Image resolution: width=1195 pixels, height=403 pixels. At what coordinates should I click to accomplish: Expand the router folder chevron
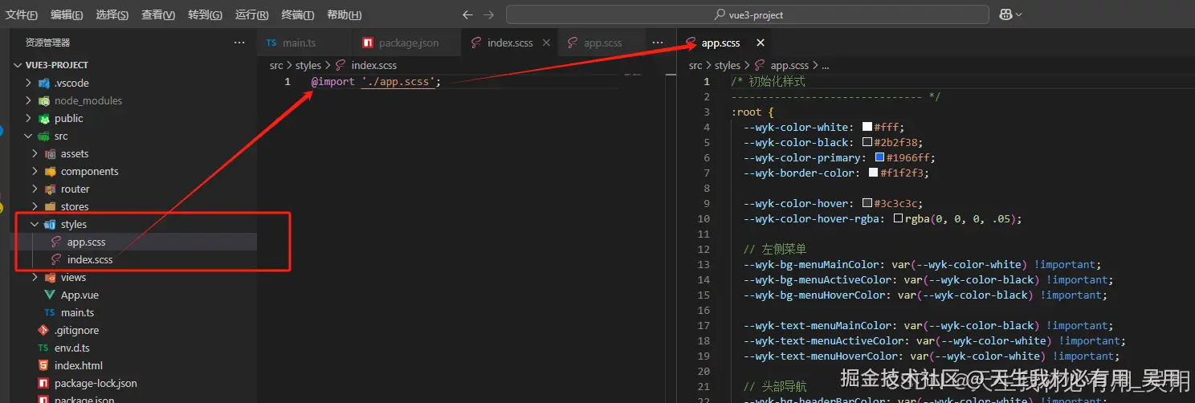[35, 189]
